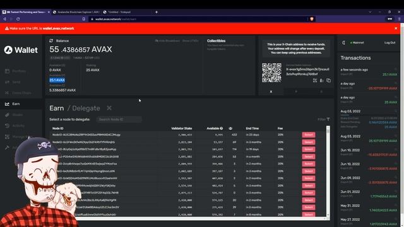The height and width of the screenshot is (227, 404).
Task: Open the node Filter control
Action: [x=324, y=119]
